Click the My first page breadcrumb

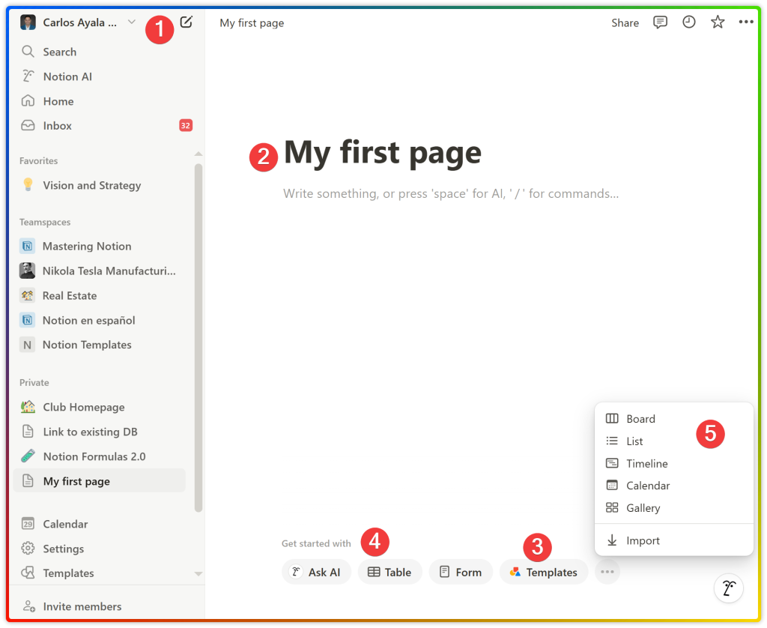click(252, 23)
